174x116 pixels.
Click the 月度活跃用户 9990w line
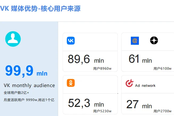pyautogui.click(x=29, y=100)
